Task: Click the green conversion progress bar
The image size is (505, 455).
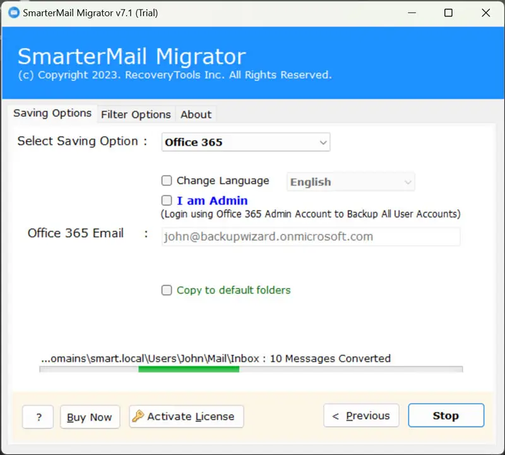Action: click(251, 369)
